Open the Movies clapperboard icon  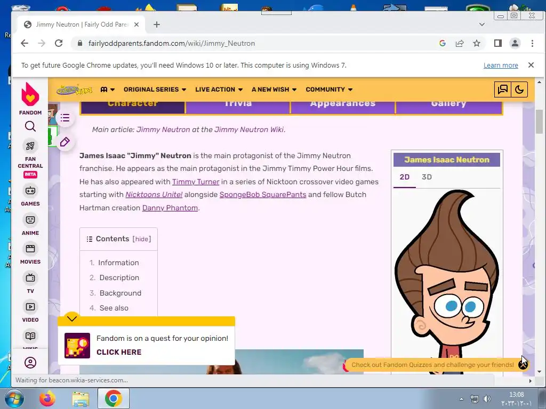tap(30, 249)
